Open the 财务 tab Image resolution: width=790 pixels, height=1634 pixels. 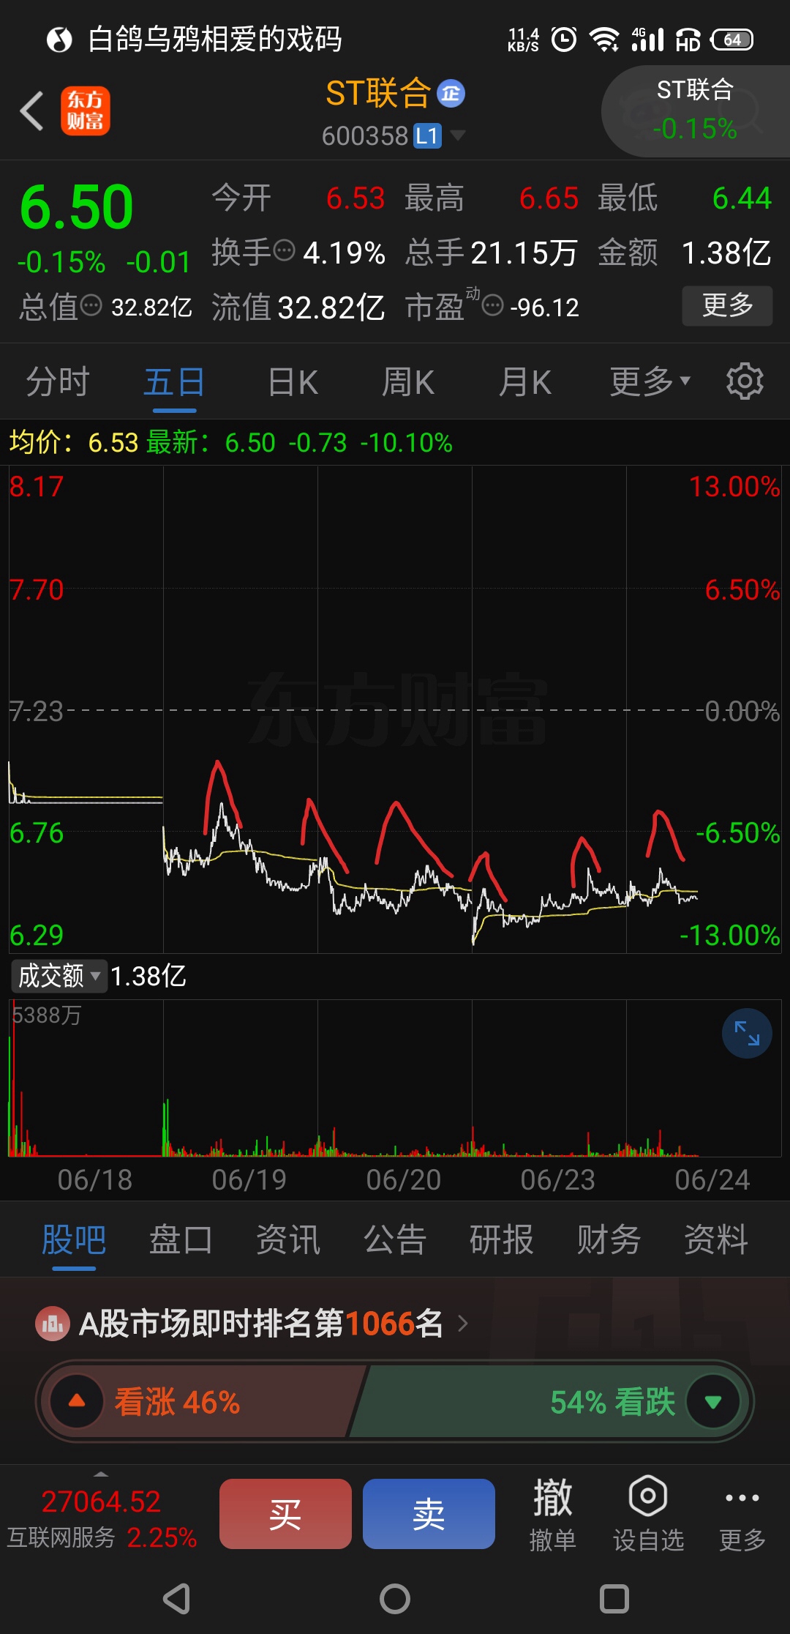click(x=609, y=1240)
